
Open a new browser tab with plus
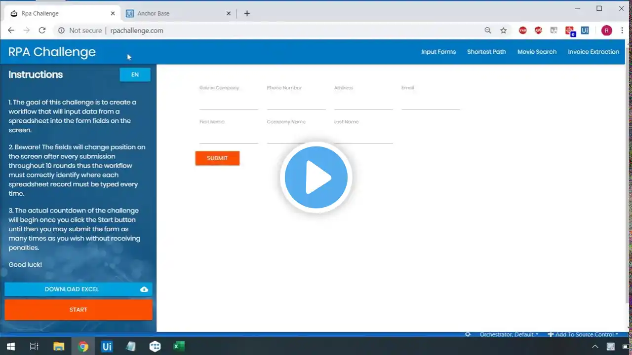click(x=247, y=13)
